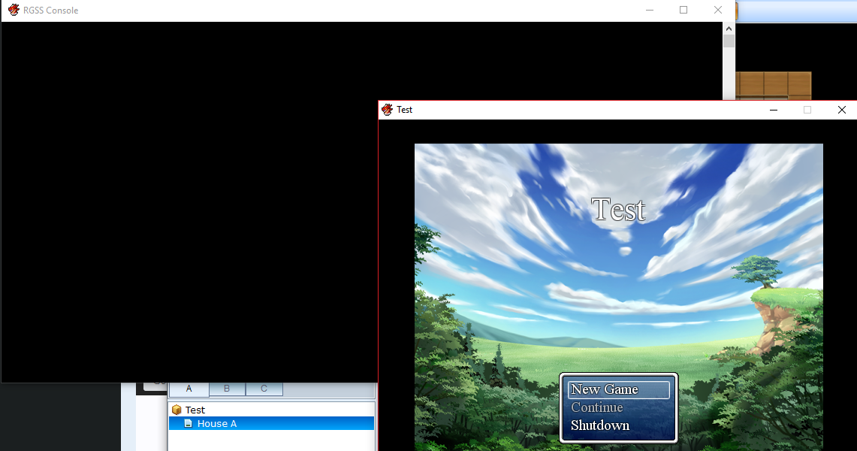Close the RGSS Console window
This screenshot has width=857, height=451.
[717, 10]
